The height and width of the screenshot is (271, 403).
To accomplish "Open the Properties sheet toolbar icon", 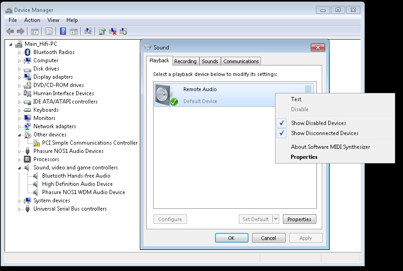I will 49,31.
